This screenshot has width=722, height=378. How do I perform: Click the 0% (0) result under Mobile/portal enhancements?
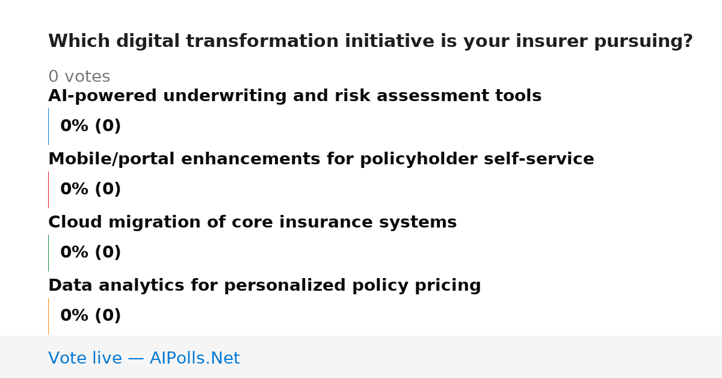(x=91, y=190)
